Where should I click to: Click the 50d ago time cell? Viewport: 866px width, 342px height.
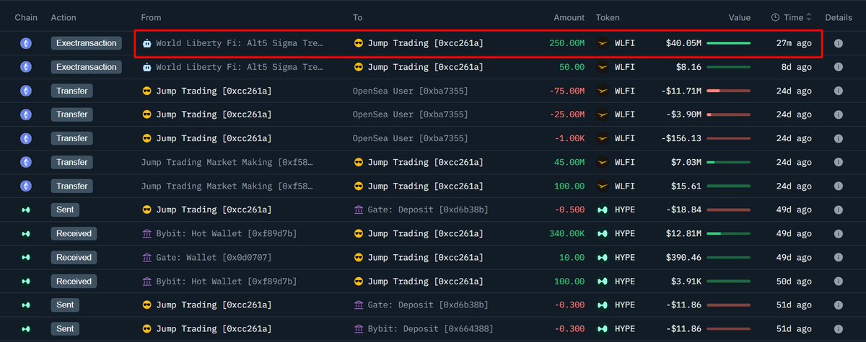point(794,281)
